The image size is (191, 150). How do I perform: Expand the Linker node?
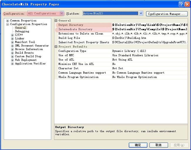click(12, 39)
